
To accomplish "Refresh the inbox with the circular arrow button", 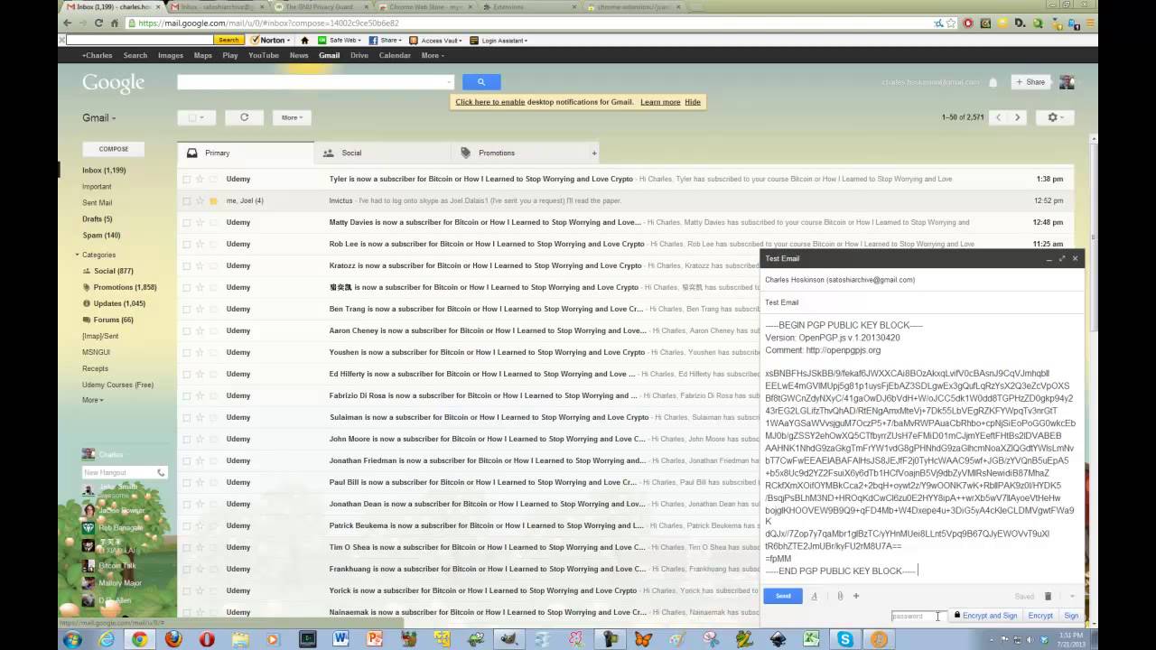I will pyautogui.click(x=244, y=117).
